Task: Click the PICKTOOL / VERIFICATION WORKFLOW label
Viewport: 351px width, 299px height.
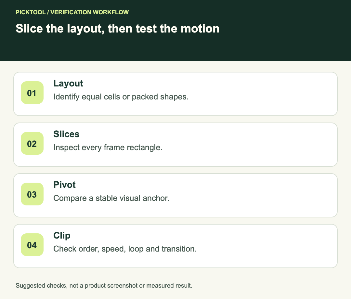Action: (x=72, y=12)
